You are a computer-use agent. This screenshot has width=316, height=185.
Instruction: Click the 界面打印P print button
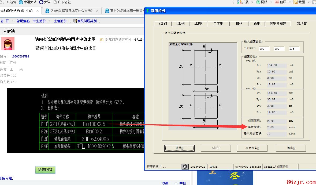tap(252, 148)
